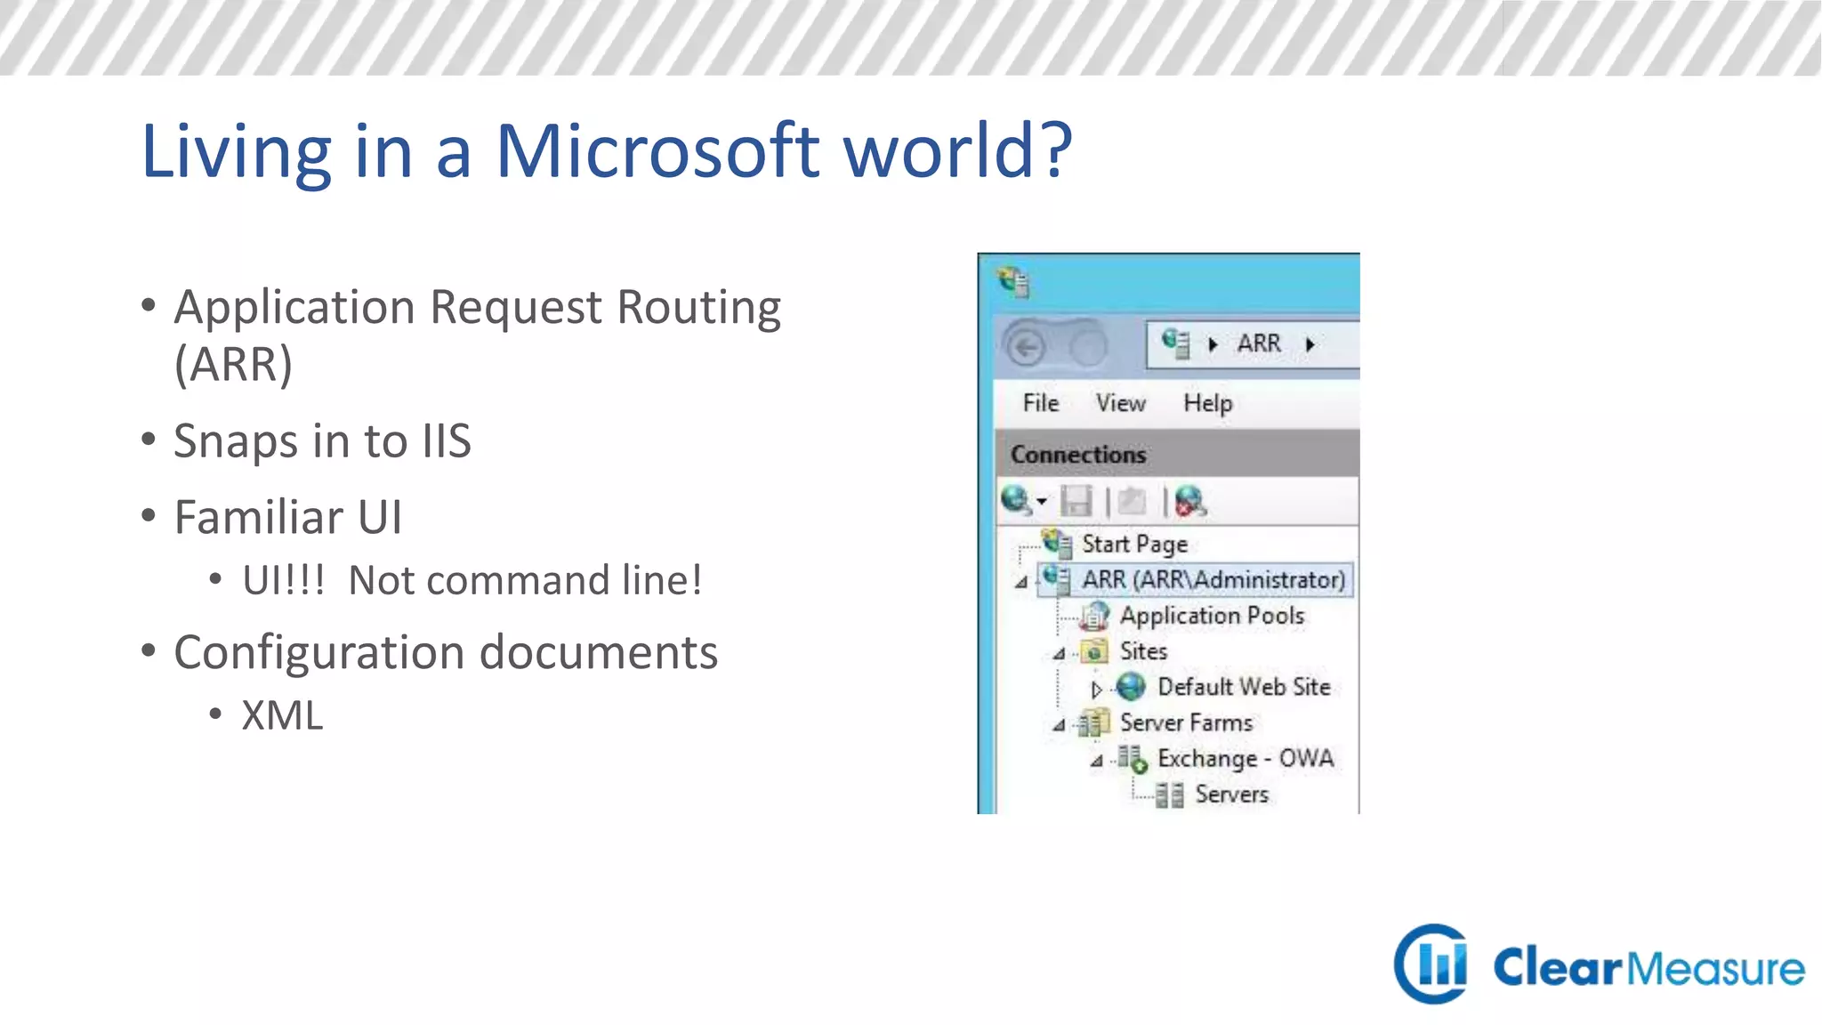The height and width of the screenshot is (1025, 1822).
Task: Select the Server Farms node
Action: pyautogui.click(x=1186, y=722)
